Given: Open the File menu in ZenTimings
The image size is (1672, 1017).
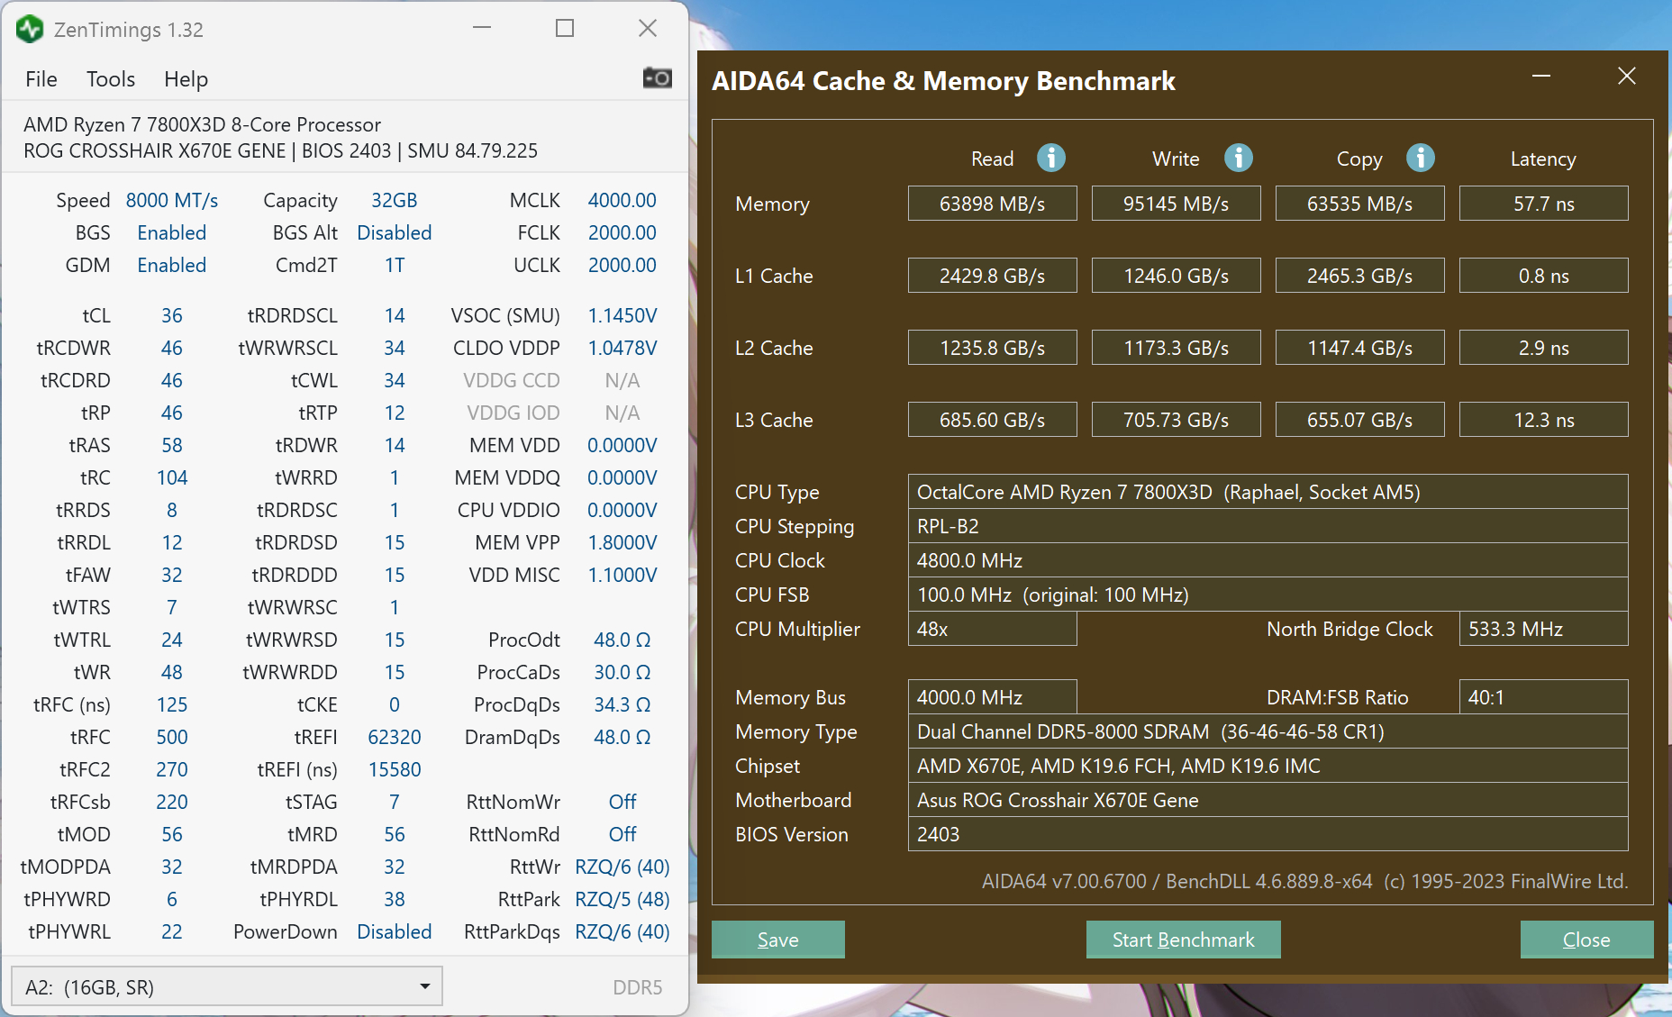Looking at the screenshot, I should pos(41,79).
